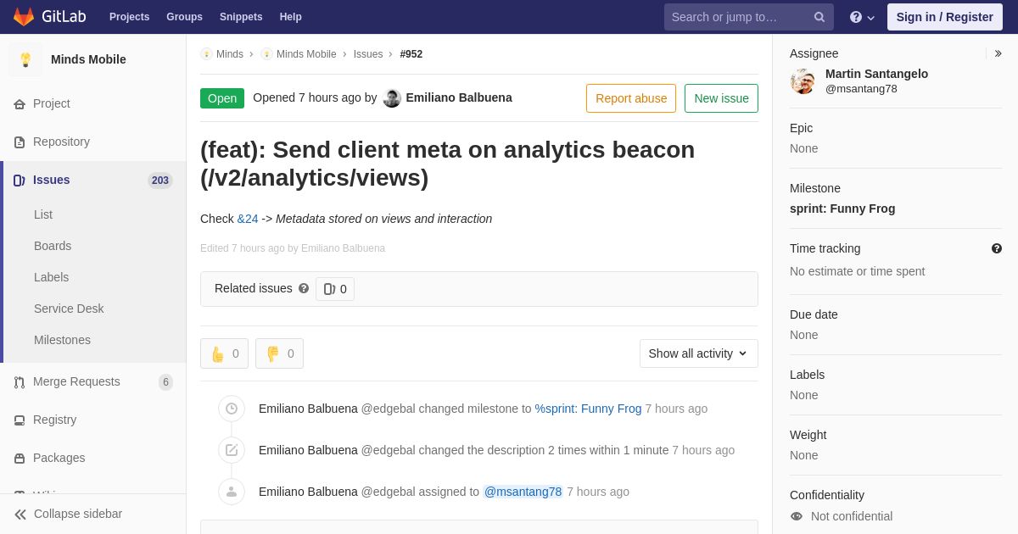Click the Time tracking help icon
Screen dimensions: 1018x534
(997, 248)
